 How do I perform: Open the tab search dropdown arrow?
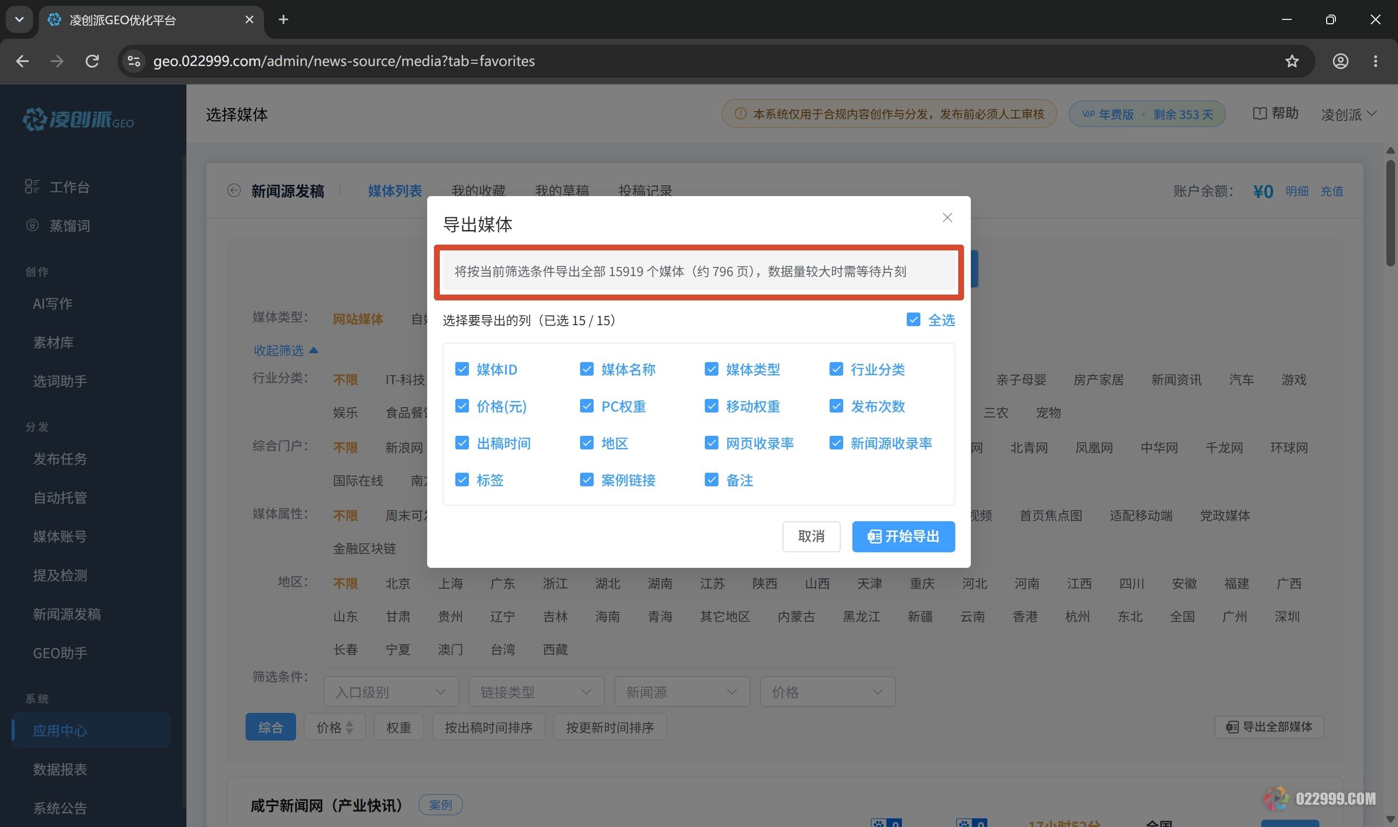[19, 19]
